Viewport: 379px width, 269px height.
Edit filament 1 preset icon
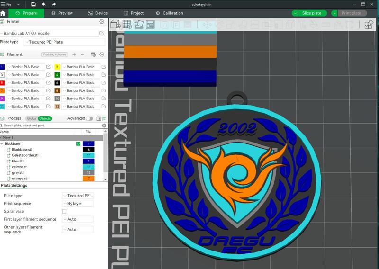[48, 67]
